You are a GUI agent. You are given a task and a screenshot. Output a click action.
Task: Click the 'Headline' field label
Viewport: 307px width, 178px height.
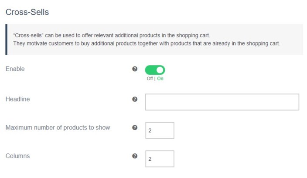coord(17,99)
